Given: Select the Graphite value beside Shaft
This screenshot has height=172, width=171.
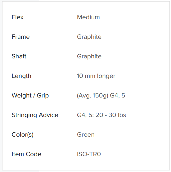Looking at the screenshot, I should point(89,57).
